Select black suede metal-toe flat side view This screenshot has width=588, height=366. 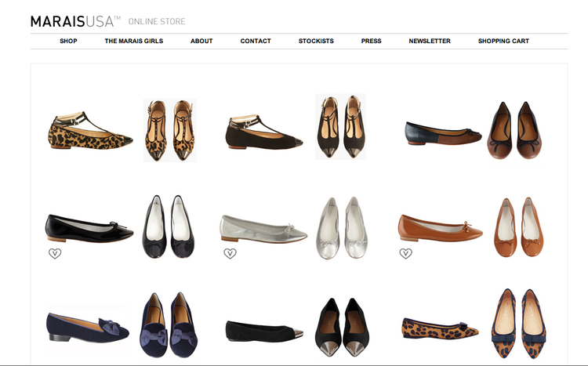pos(264,331)
